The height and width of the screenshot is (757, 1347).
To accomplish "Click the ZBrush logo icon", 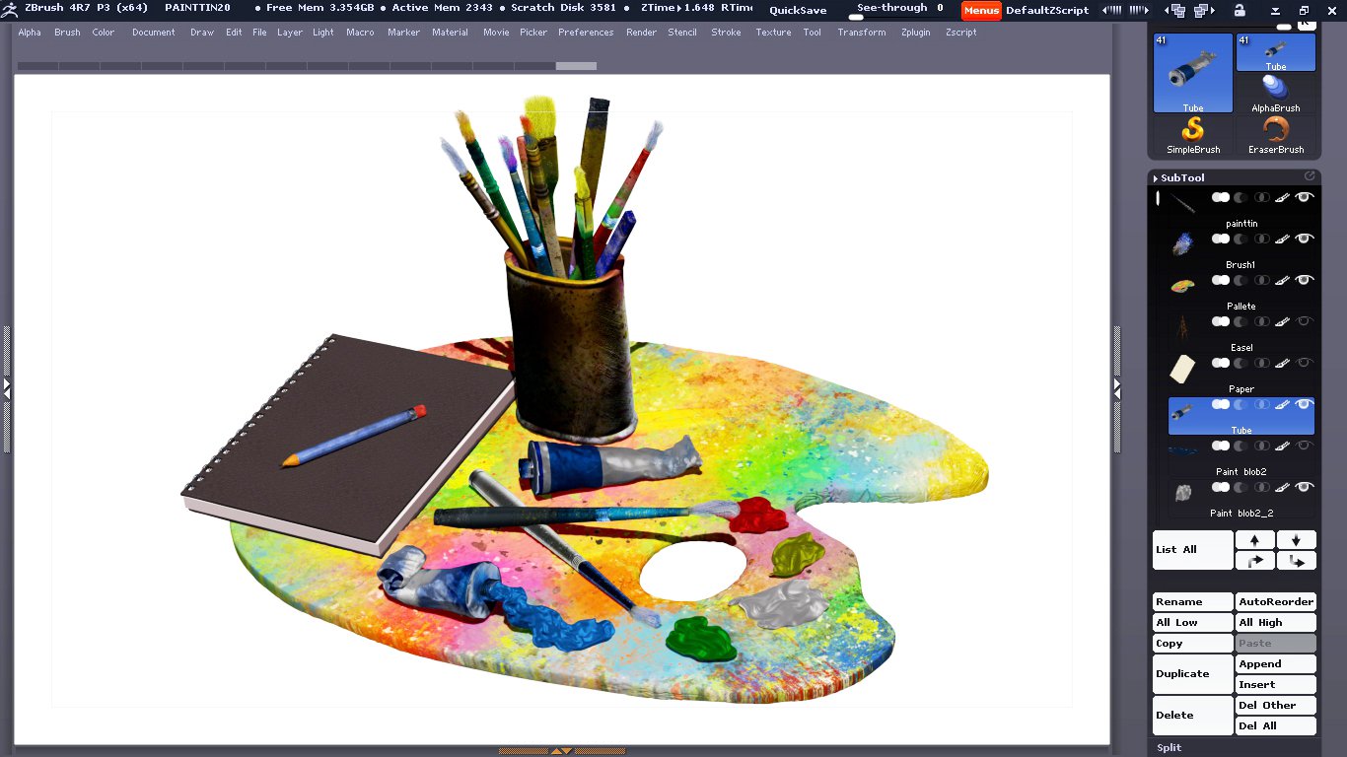I will (9, 9).
